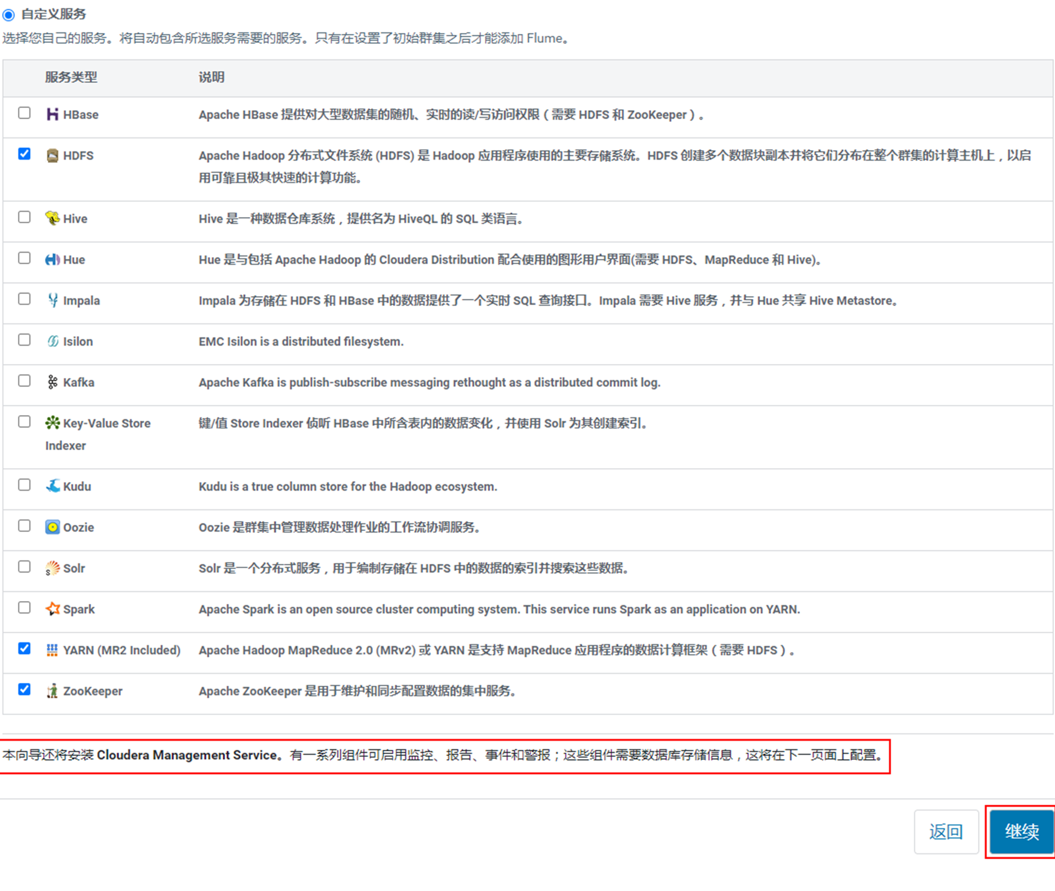Click the Hive bee icon
The image size is (1055, 891).
[52, 218]
